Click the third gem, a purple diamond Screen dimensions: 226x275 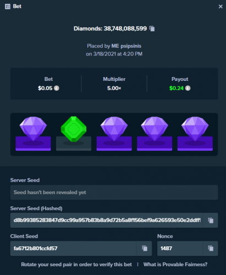(x=114, y=128)
